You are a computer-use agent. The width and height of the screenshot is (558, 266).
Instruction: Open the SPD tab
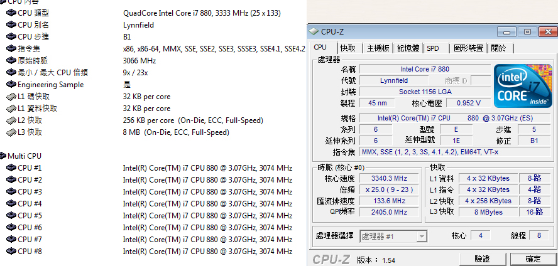436,48
